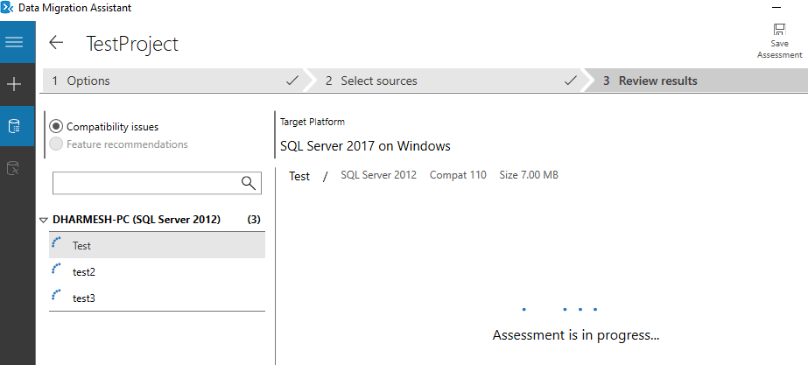Open the assessments database icon in sidebar
Screen dimensions: 808x365
click(x=14, y=127)
